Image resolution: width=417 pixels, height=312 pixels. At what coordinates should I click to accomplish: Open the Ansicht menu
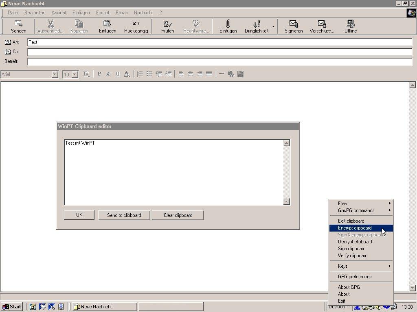[x=59, y=13]
